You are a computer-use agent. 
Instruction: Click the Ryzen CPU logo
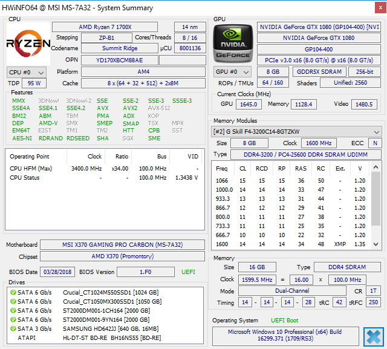point(28,44)
